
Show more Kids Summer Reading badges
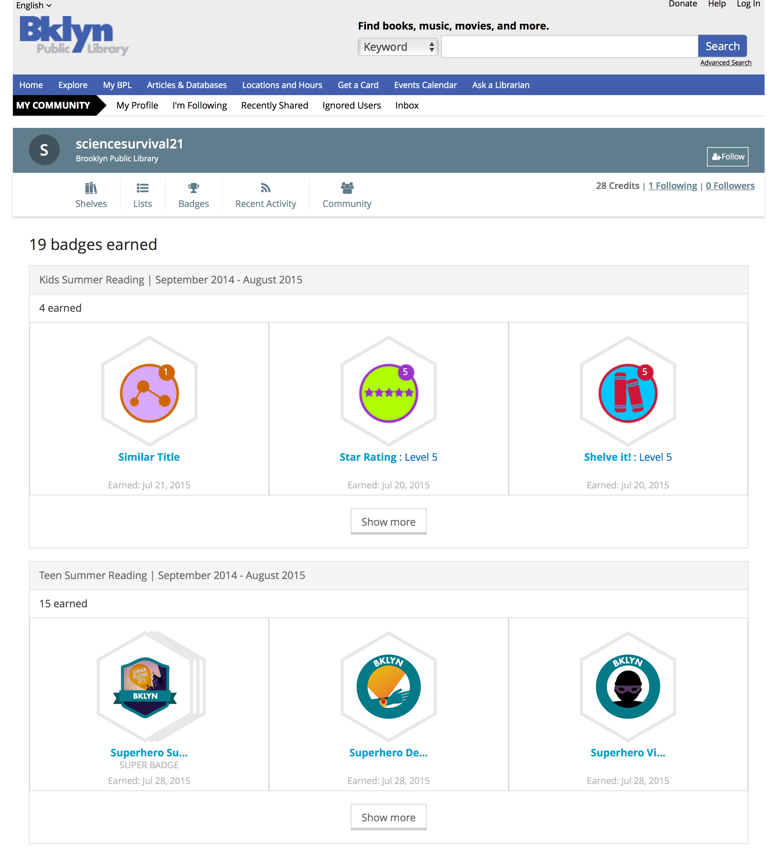[388, 522]
